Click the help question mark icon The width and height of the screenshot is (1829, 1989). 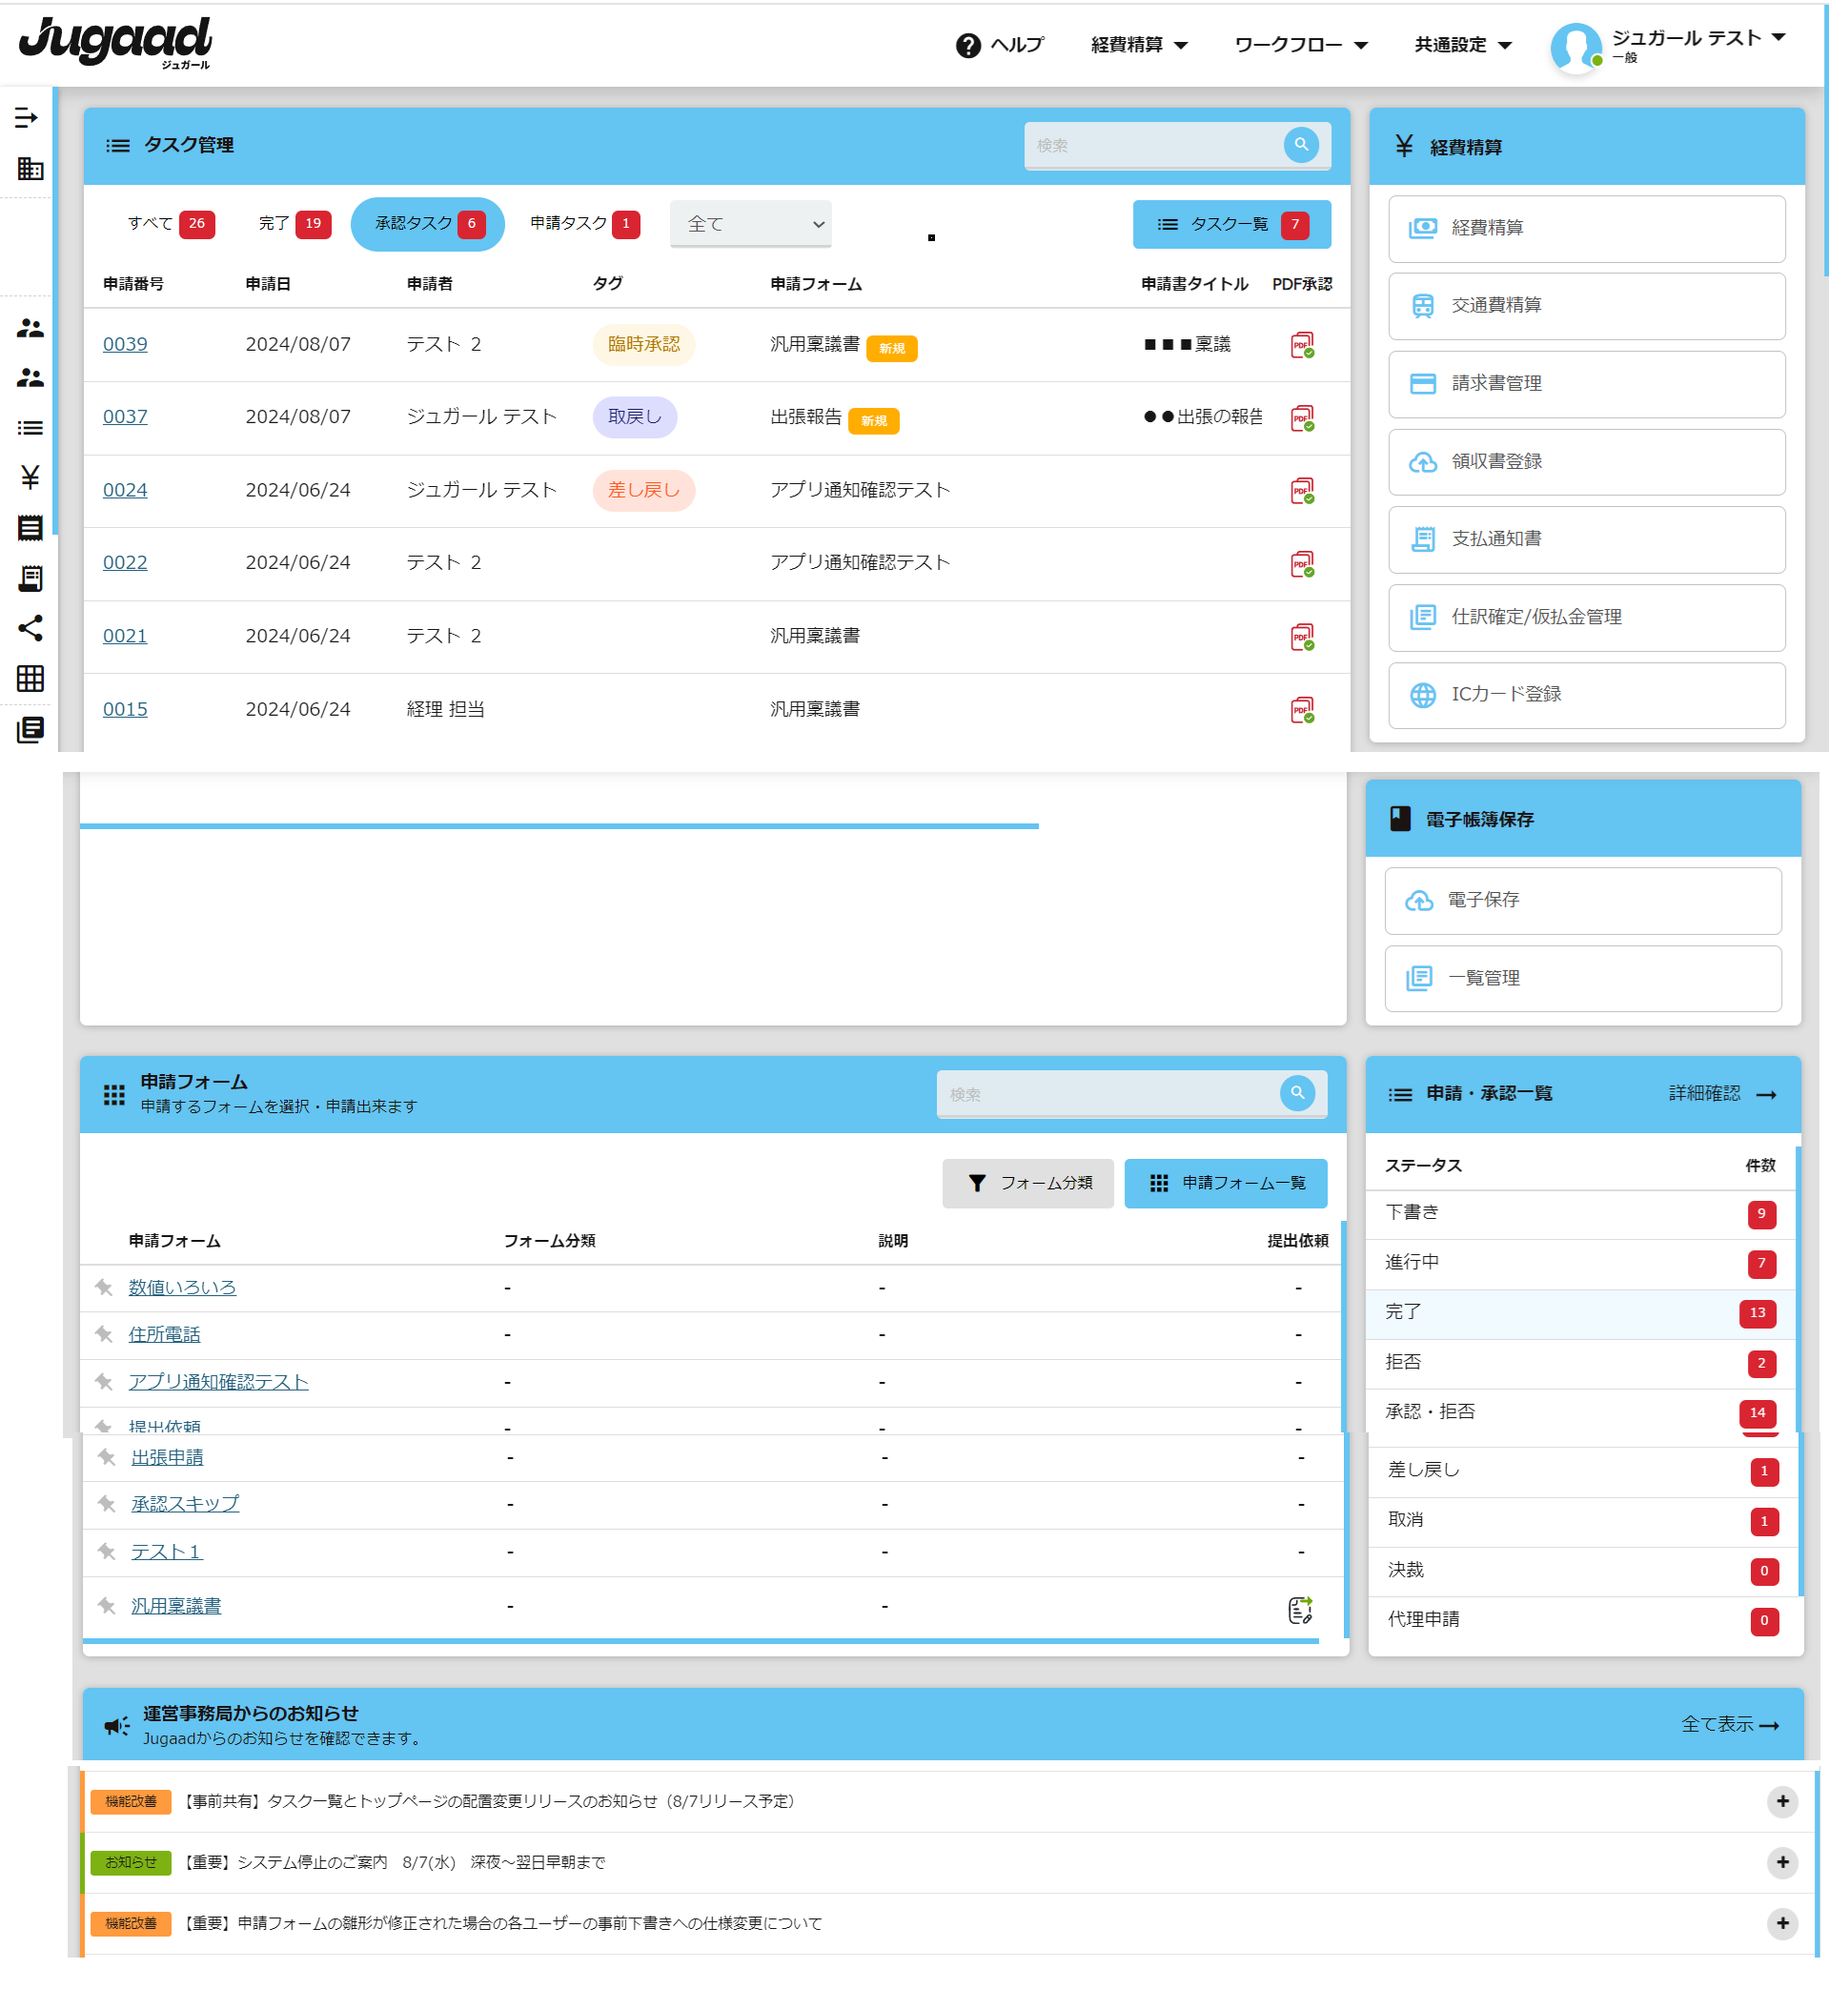click(968, 46)
